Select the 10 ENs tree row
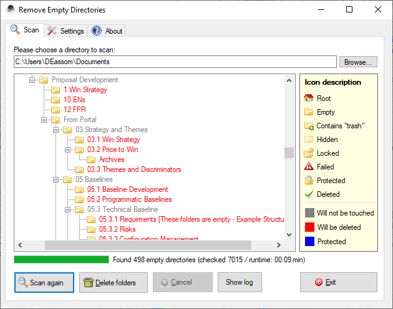 pos(74,100)
